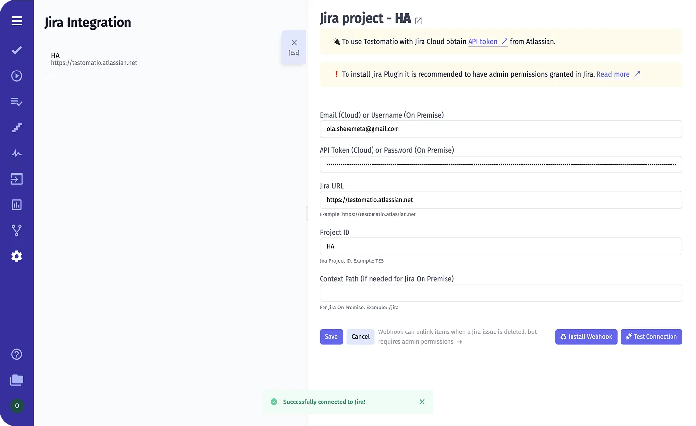Dismiss the Successfully connected to Jira notification
The image size is (696, 426).
pos(422,402)
